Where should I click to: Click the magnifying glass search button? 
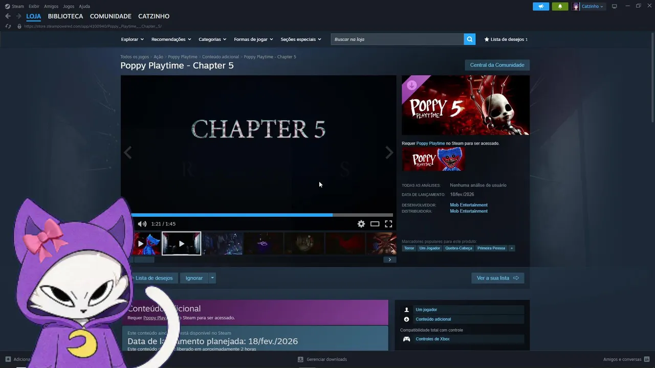tap(469, 39)
